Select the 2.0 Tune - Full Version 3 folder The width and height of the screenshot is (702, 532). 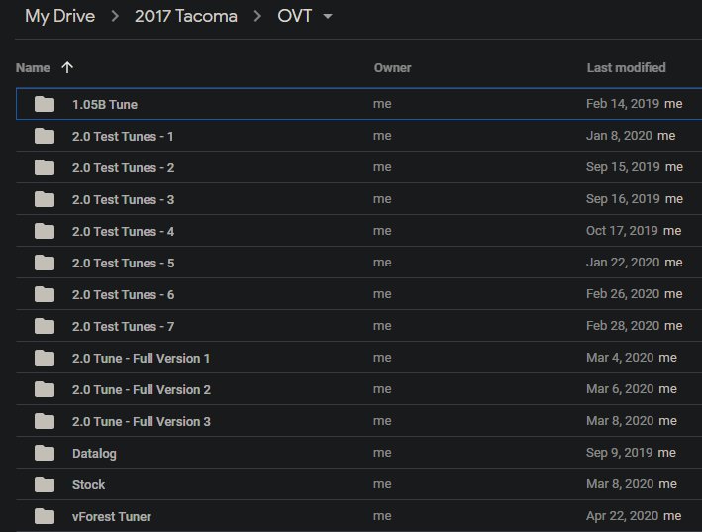click(x=141, y=421)
